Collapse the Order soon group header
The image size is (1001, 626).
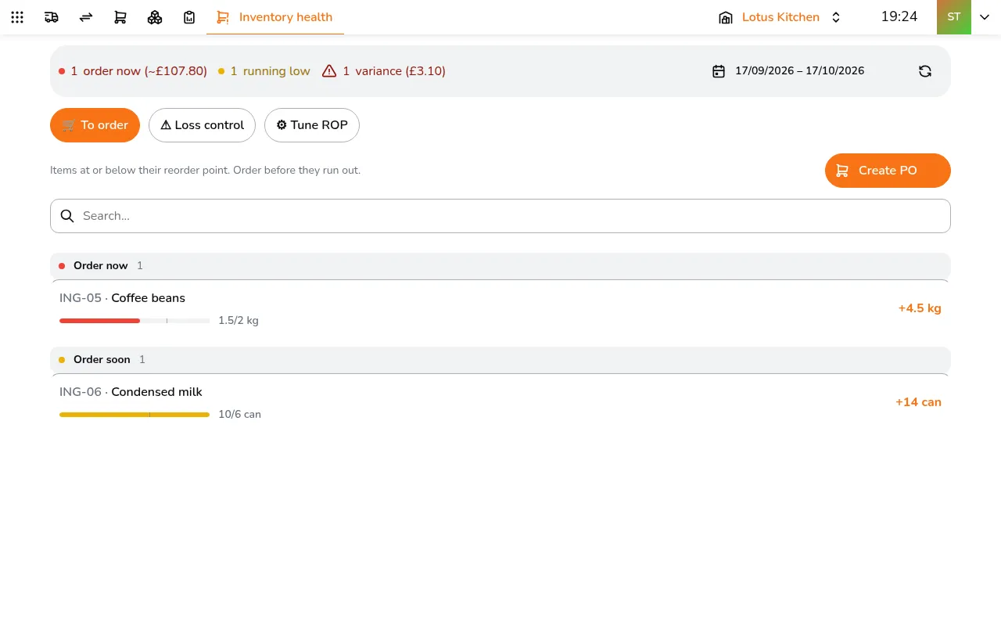click(500, 360)
